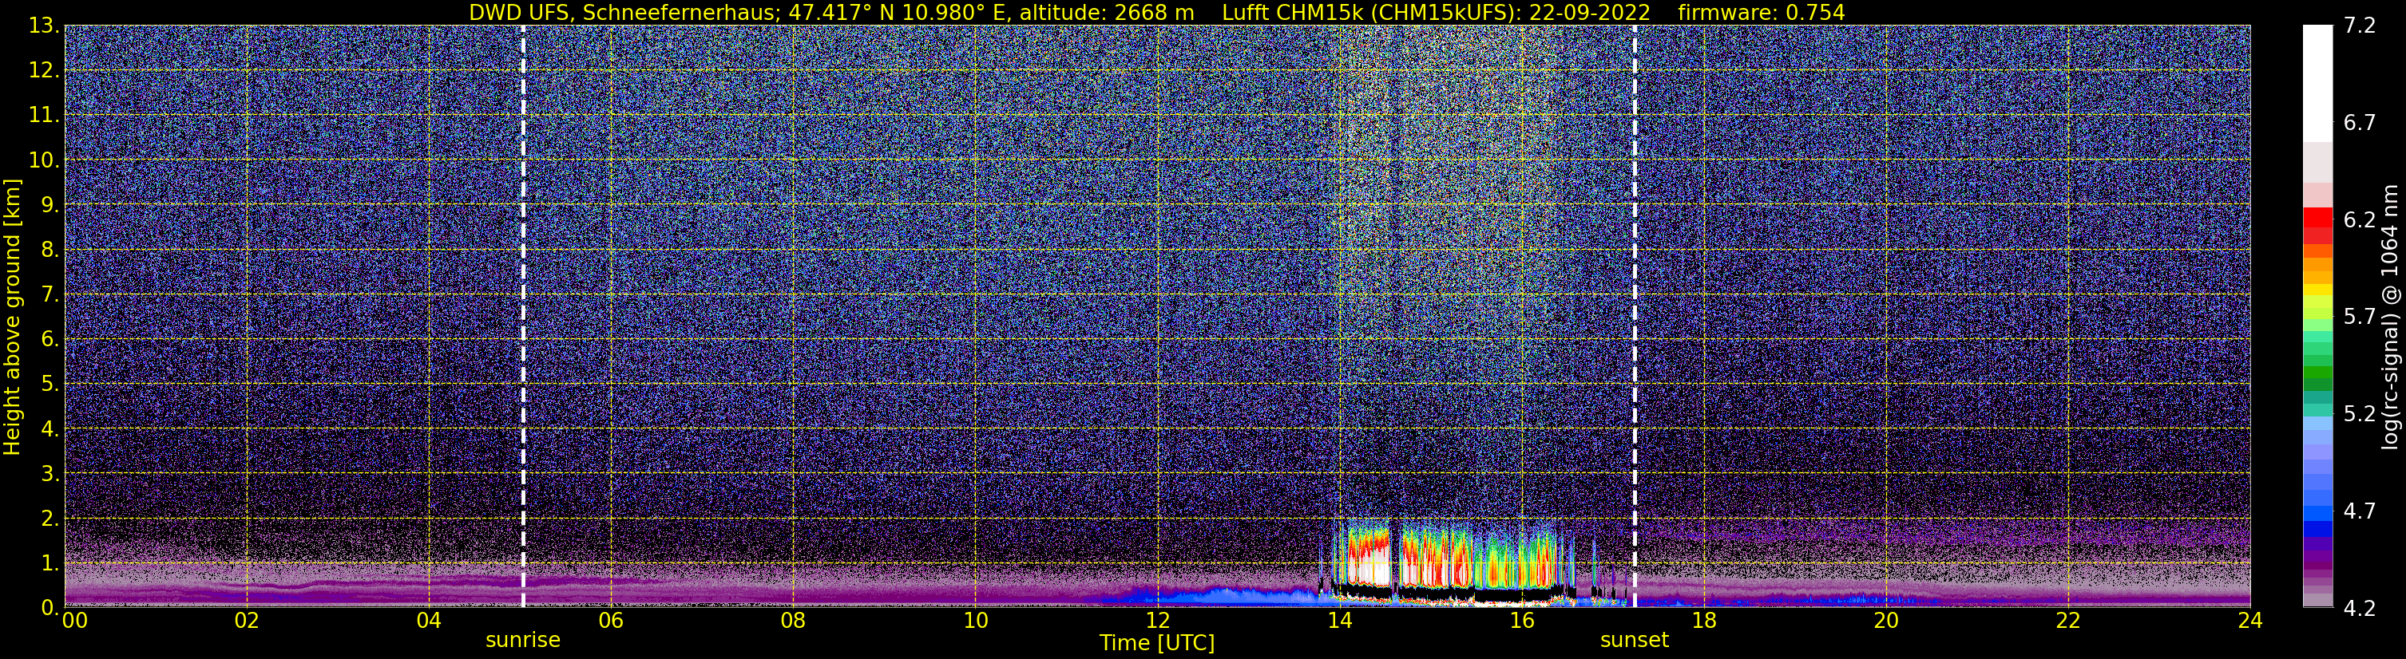The height and width of the screenshot is (659, 2406).
Task: Click the 06 tick label on the time axis
Action: tap(611, 622)
